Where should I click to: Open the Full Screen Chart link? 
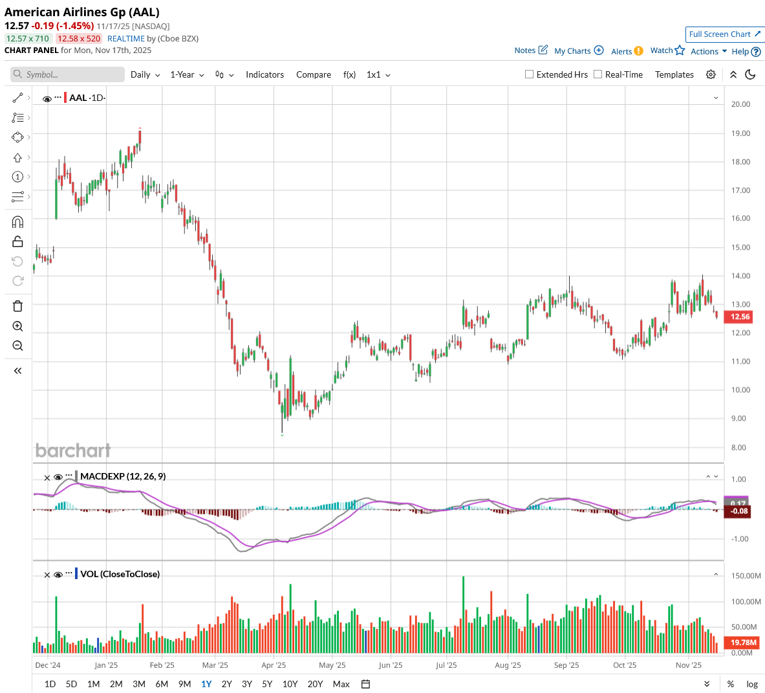(724, 34)
